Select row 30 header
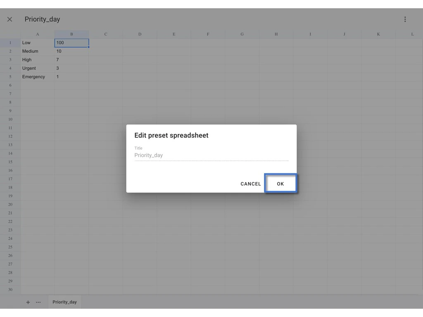Screen dimensions: 423x317 pos(10,290)
